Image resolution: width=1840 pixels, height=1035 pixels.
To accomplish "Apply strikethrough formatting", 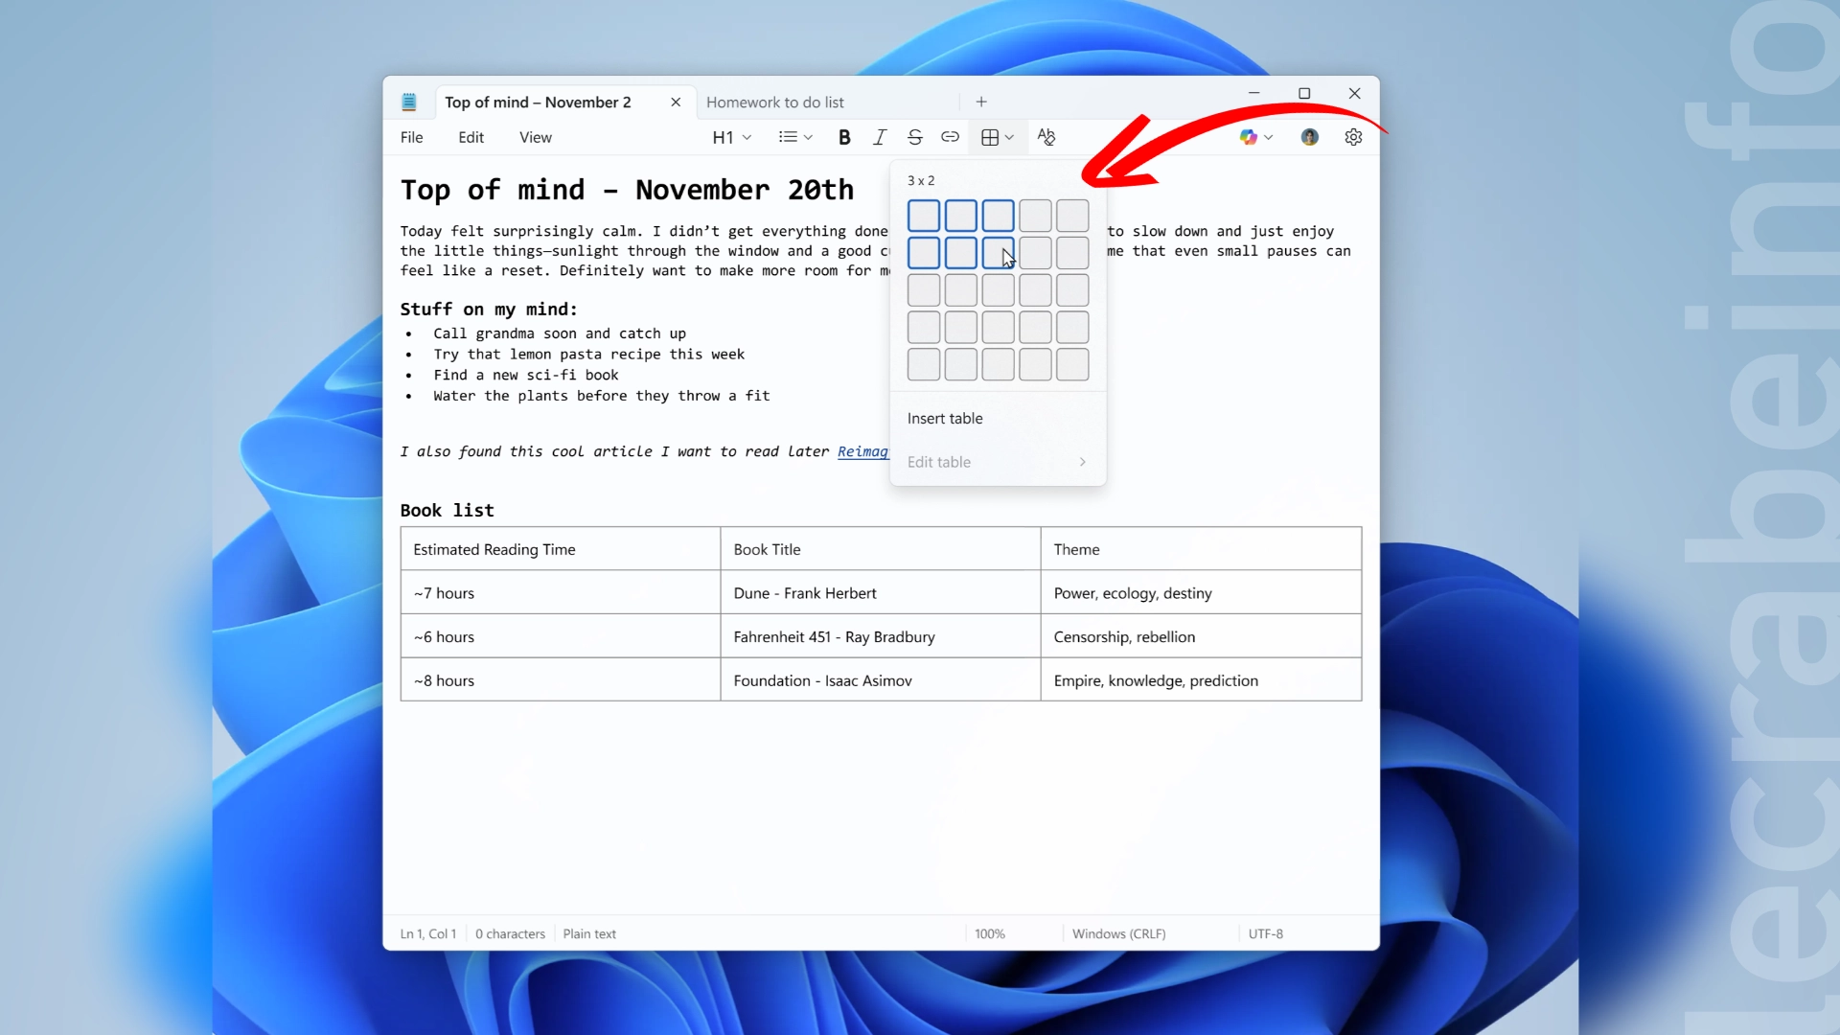I will (x=915, y=137).
